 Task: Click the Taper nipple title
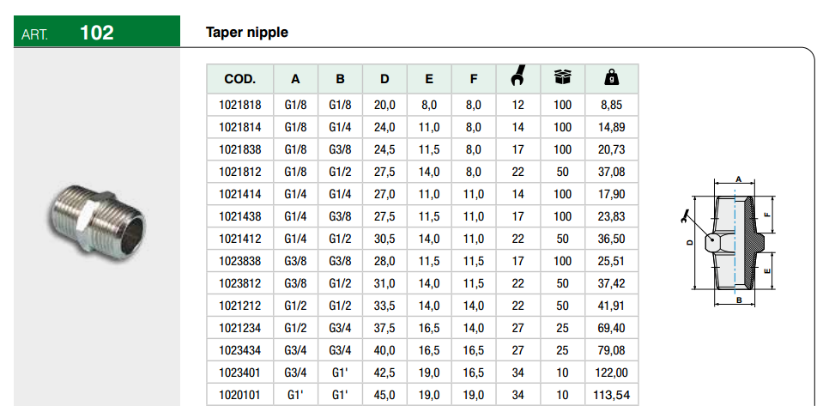tap(247, 33)
